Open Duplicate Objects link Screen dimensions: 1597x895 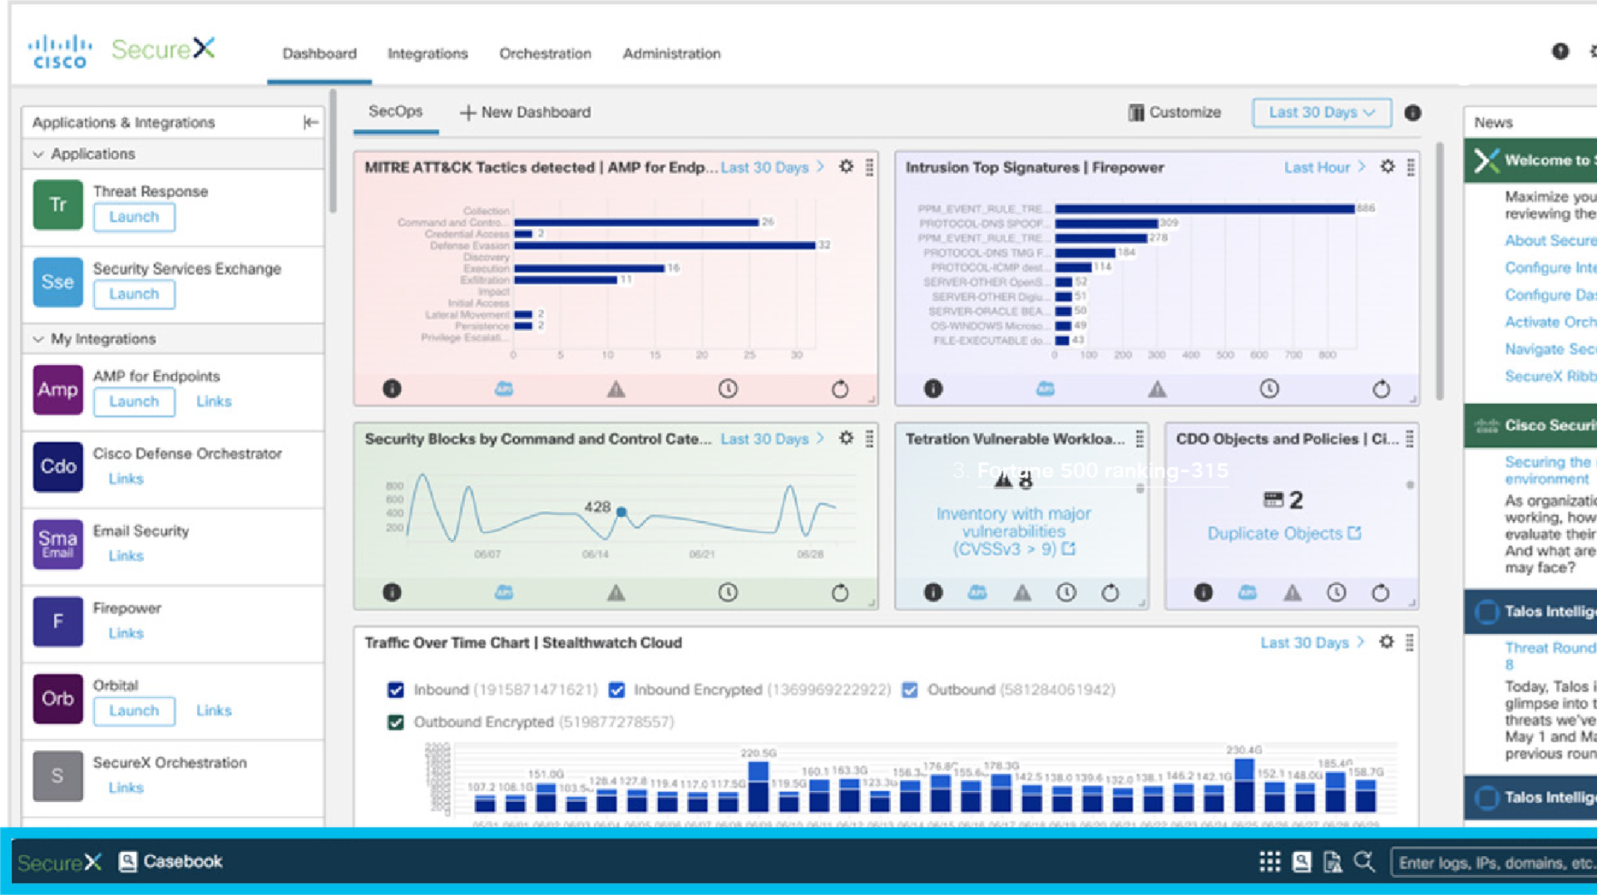[x=1284, y=534]
